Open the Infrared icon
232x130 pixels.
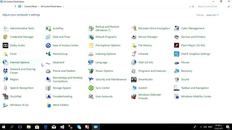(134, 54)
